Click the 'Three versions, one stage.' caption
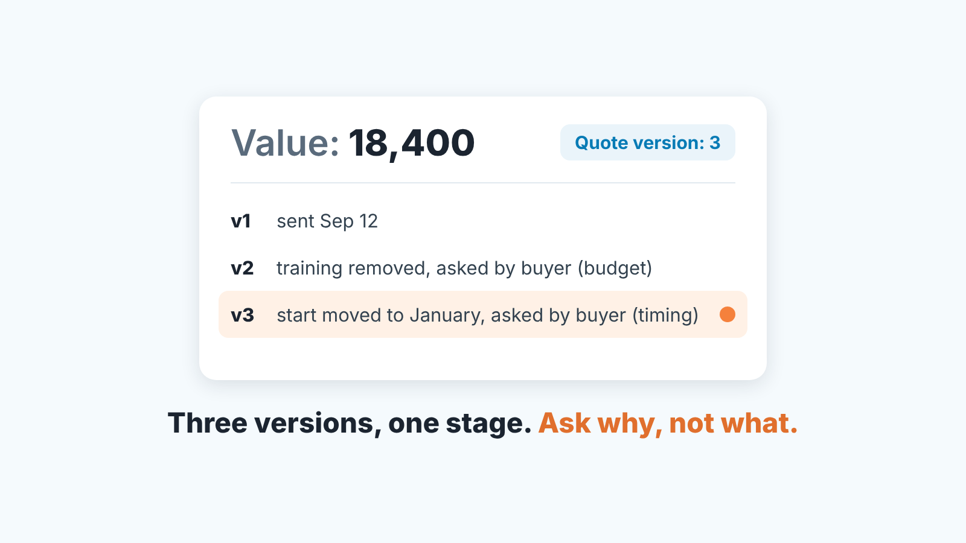The image size is (966, 543). 350,423
